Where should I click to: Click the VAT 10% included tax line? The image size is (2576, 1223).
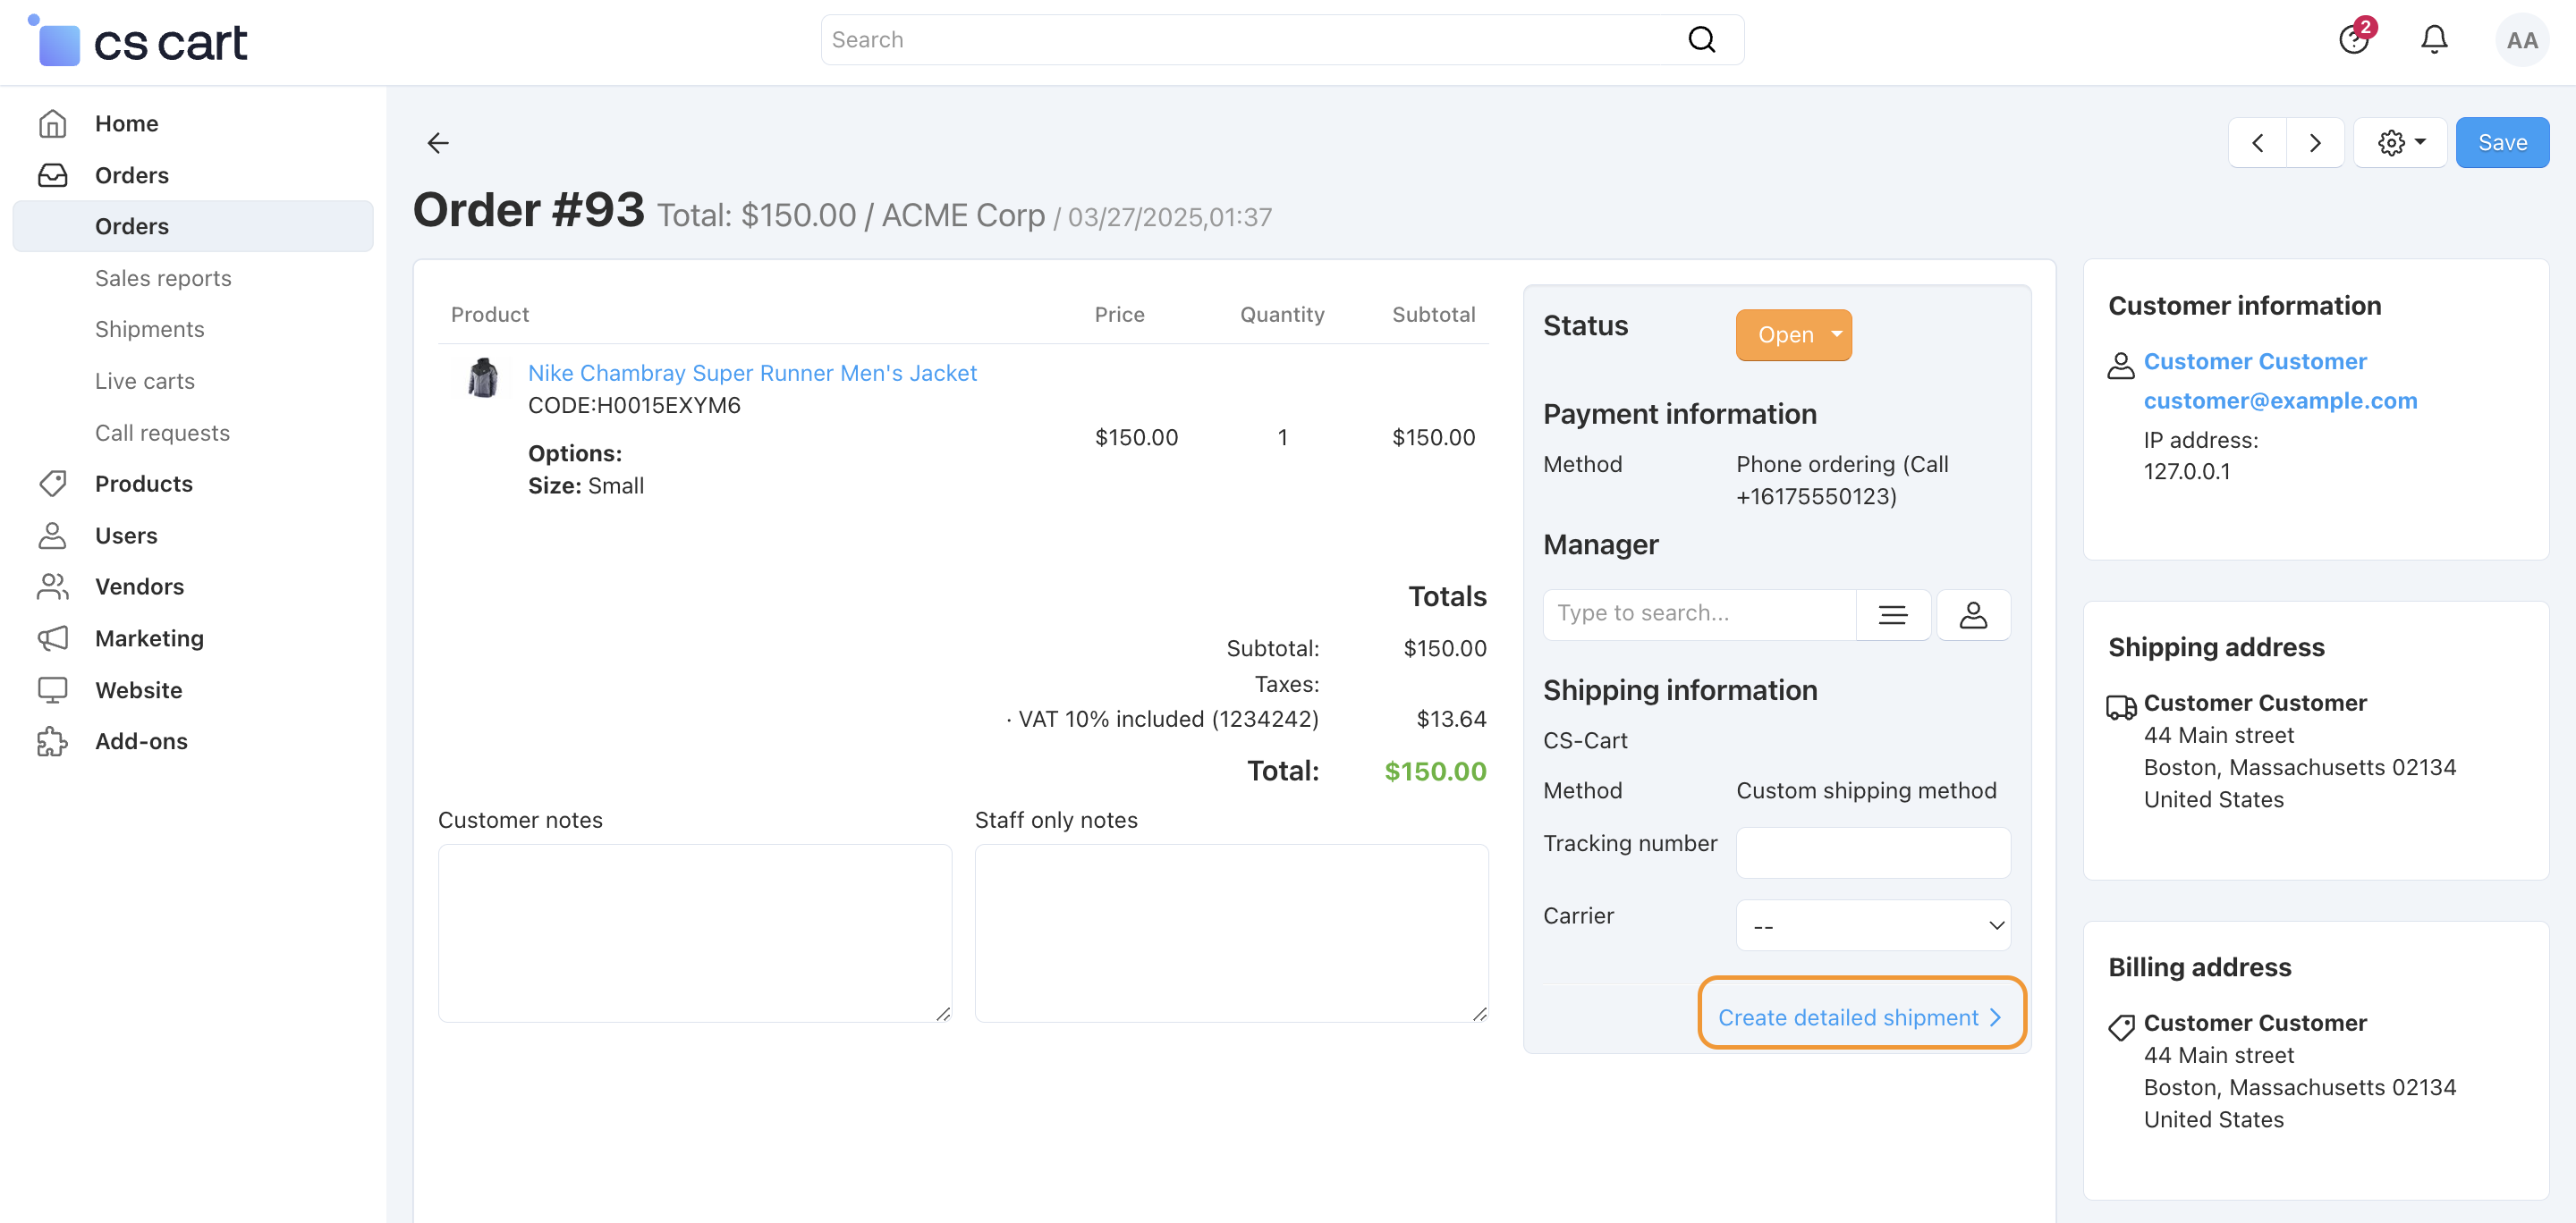point(1163,720)
